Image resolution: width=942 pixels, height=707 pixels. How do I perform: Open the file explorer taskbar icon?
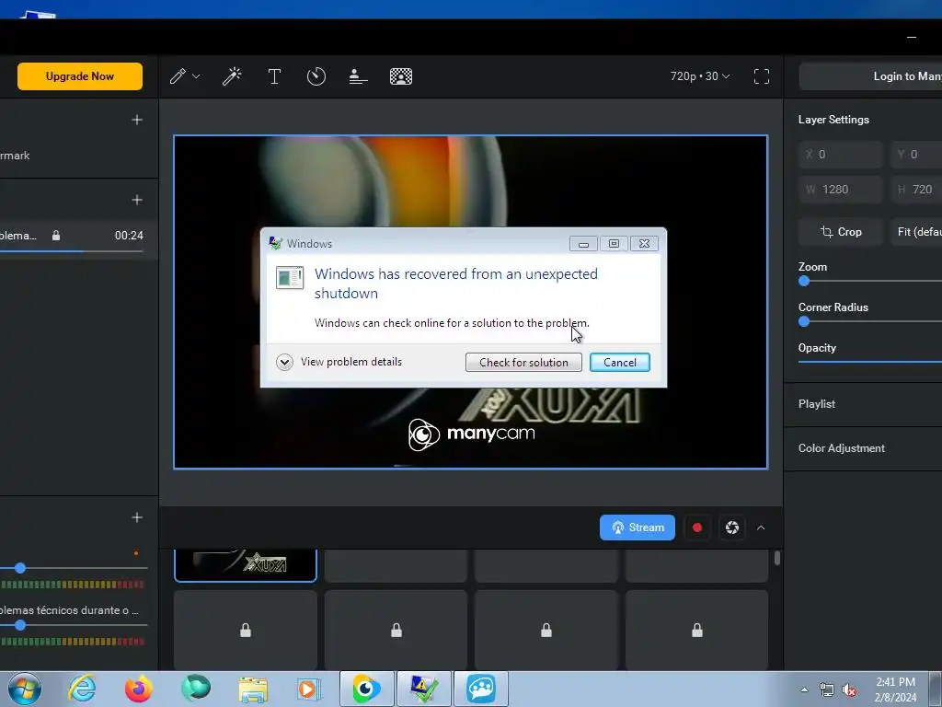tap(253, 689)
